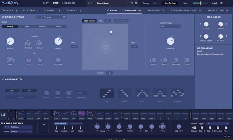Click the arpeggiator Sync button
233x140 pixels.
pos(12,90)
